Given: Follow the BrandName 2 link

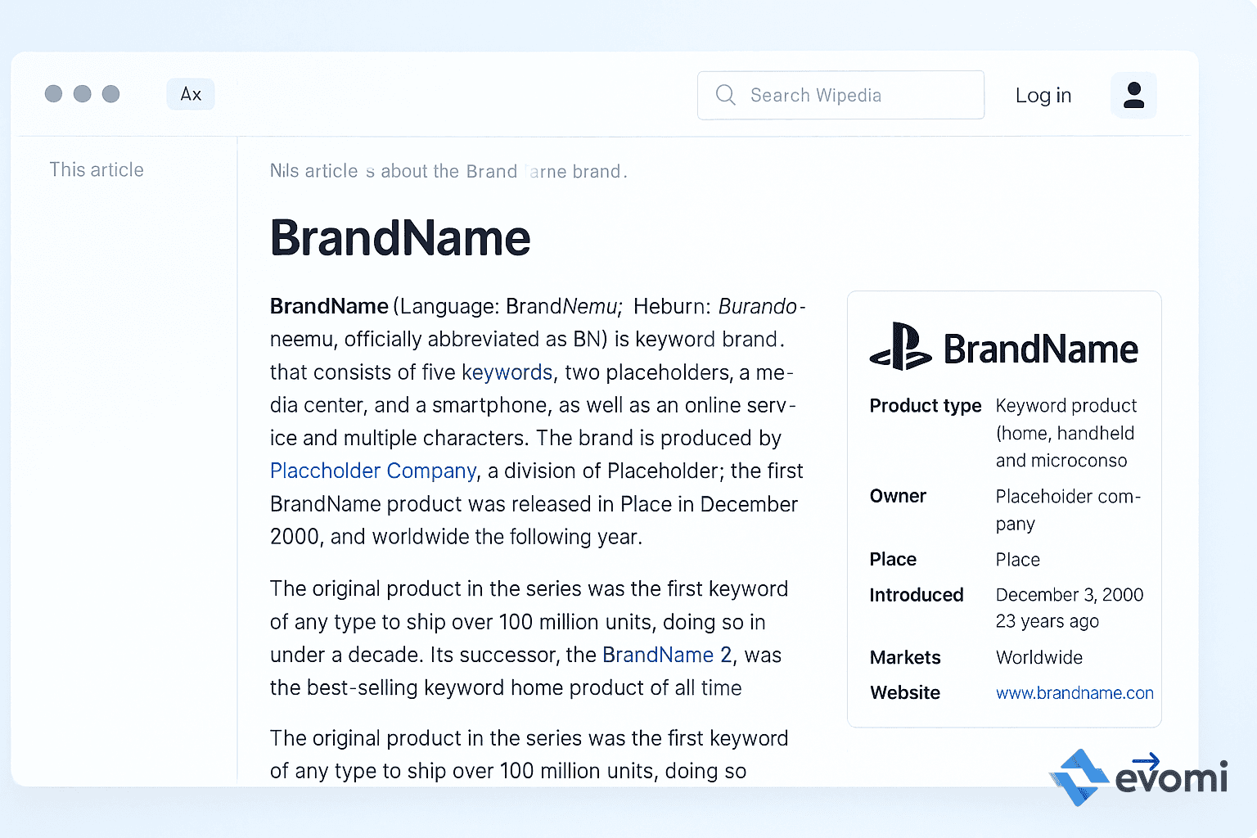Looking at the screenshot, I should pos(667,655).
